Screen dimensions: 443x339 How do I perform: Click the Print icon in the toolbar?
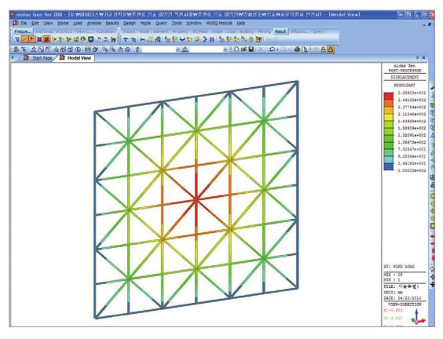pyautogui.click(x=297, y=49)
